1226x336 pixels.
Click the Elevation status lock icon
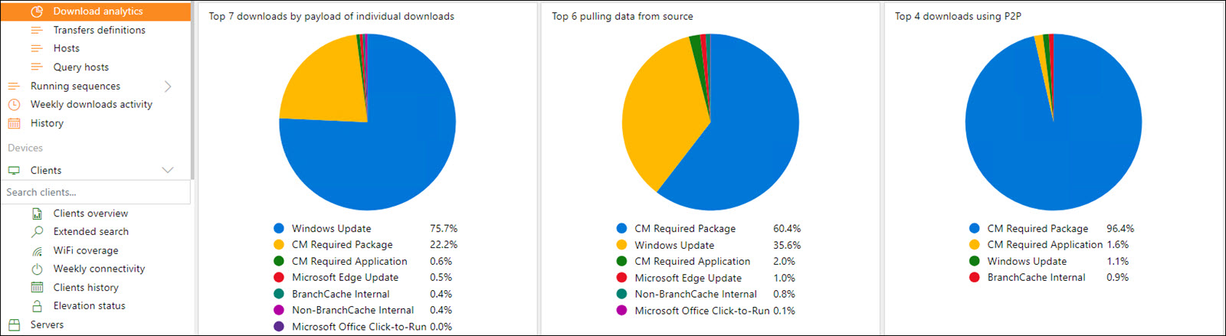[x=37, y=306]
